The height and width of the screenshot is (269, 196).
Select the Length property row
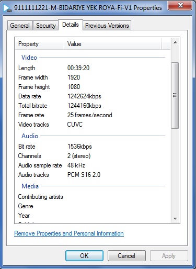click(27, 68)
